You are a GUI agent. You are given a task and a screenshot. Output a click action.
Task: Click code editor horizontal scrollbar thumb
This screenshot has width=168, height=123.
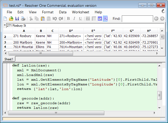[56, 113]
